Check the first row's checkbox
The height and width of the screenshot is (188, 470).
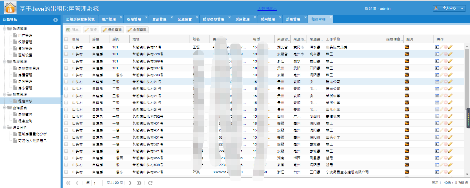[66, 47]
